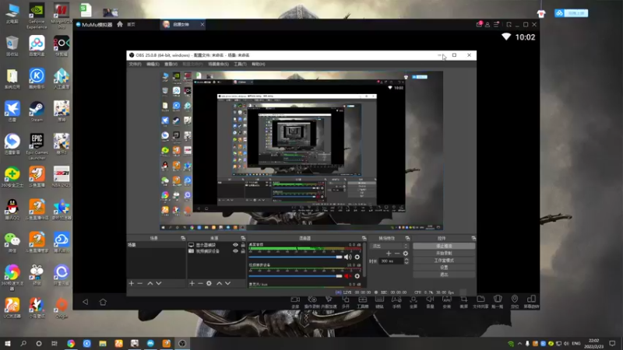Add transition with plus in transitions panel
This screenshot has height=350, width=623.
pyautogui.click(x=389, y=254)
